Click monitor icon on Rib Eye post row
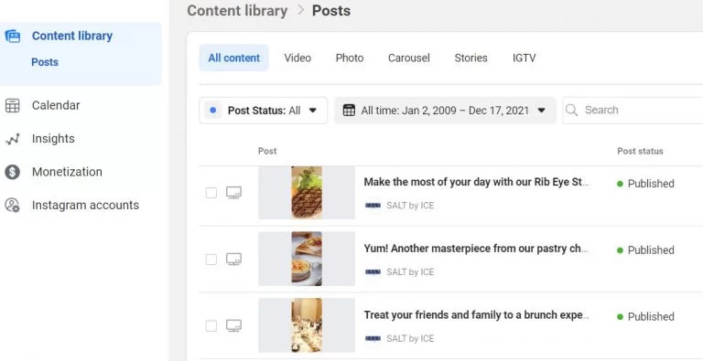This screenshot has width=703, height=361. [233, 193]
